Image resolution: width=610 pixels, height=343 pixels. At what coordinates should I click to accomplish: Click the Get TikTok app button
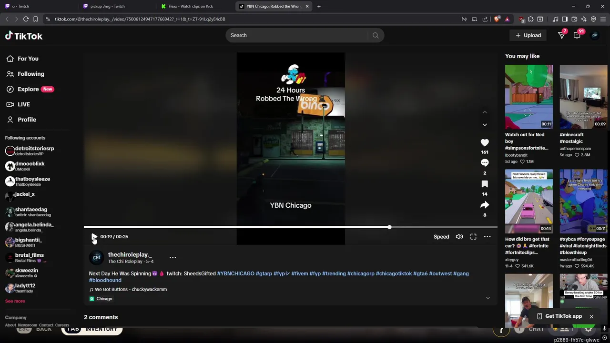click(x=559, y=316)
